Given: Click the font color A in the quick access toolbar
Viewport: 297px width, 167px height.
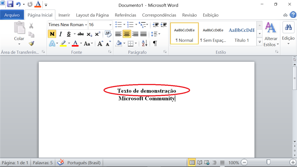Looking at the screenshot, I should point(38,4).
